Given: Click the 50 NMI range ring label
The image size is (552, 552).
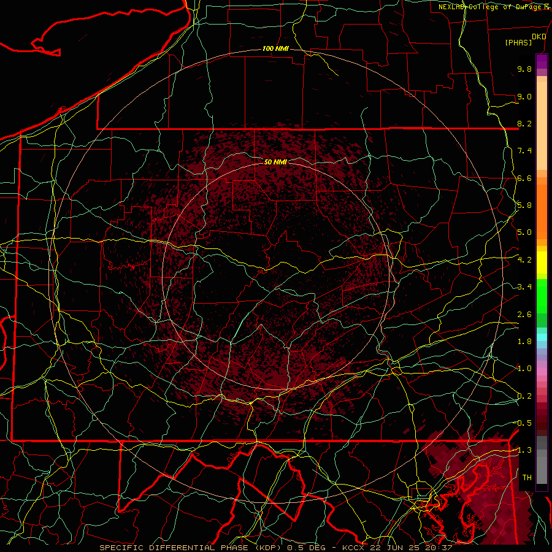Looking at the screenshot, I should [x=275, y=162].
